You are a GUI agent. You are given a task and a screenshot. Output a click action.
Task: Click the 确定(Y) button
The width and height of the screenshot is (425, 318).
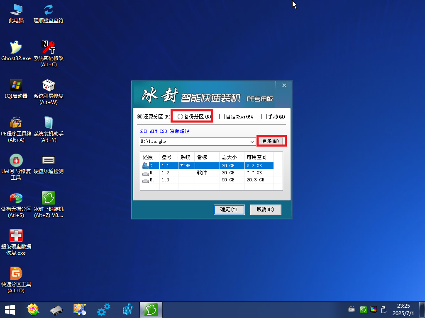pos(229,210)
